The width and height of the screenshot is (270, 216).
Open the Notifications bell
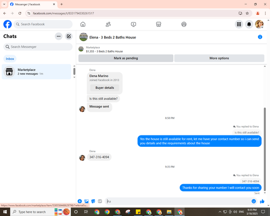click(249, 24)
